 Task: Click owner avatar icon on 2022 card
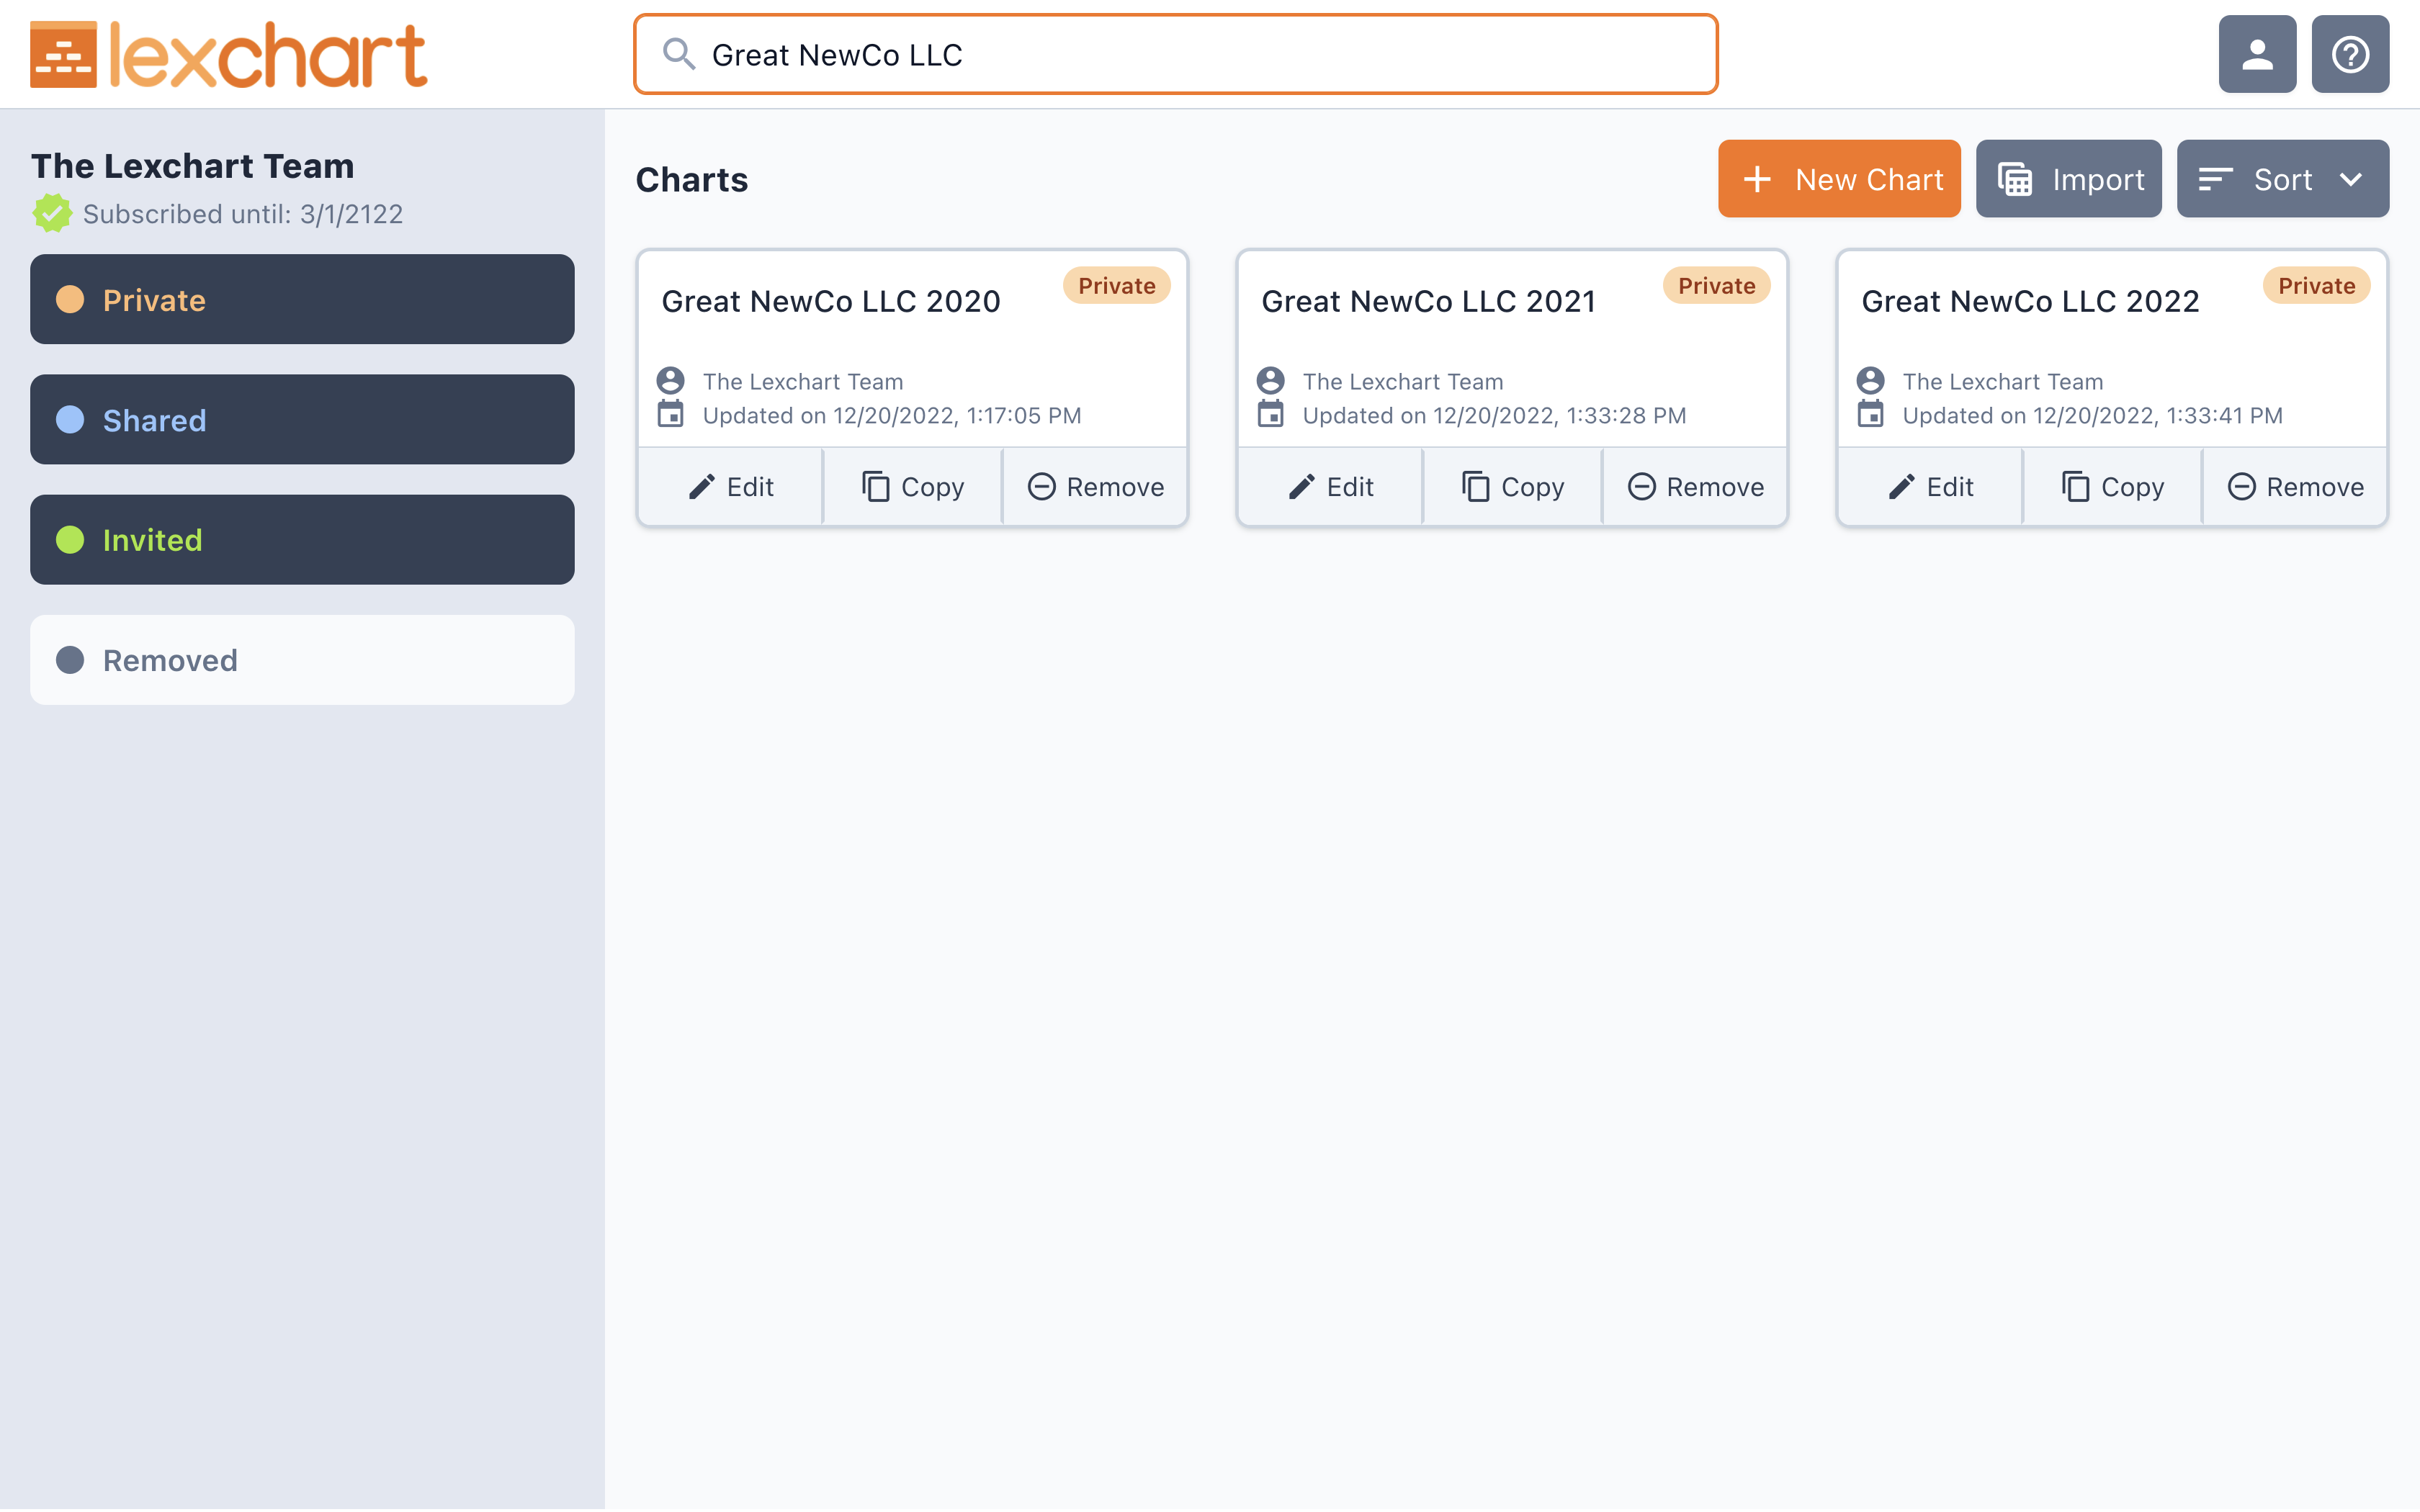1870,381
